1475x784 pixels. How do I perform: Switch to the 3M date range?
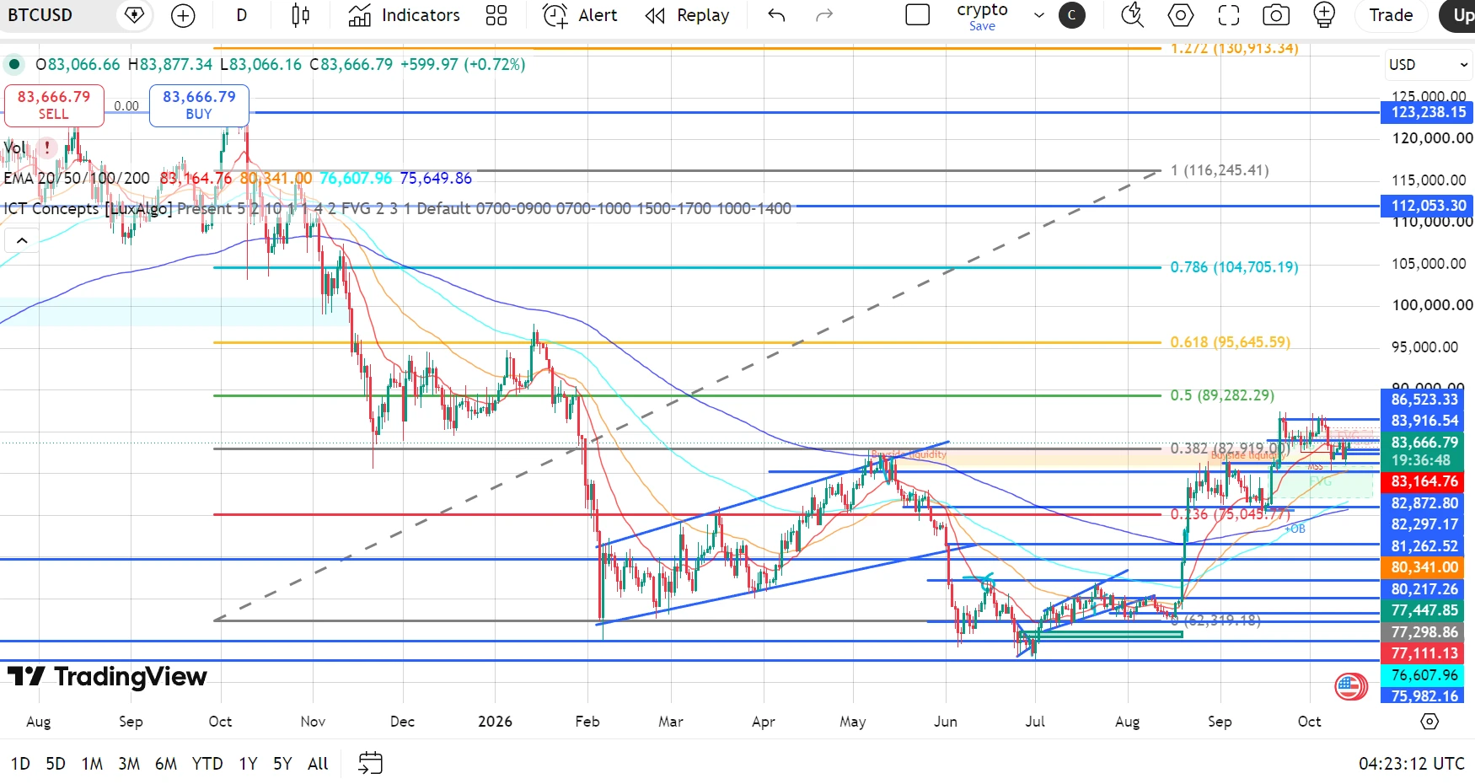129,764
